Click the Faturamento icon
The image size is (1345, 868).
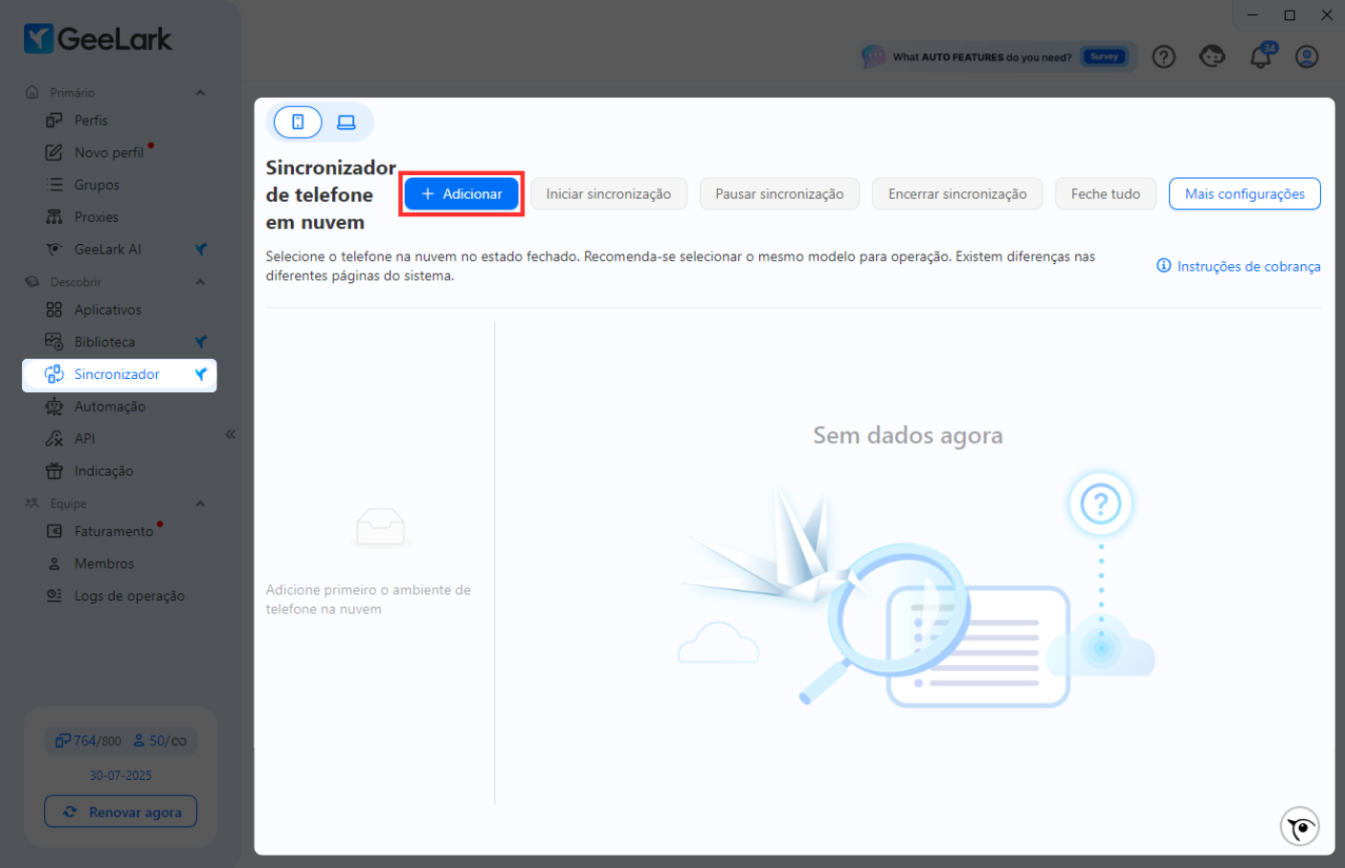click(x=55, y=531)
